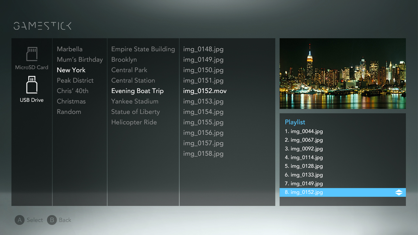Select file img_0150.jpg
The height and width of the screenshot is (235, 418).
(x=203, y=70)
